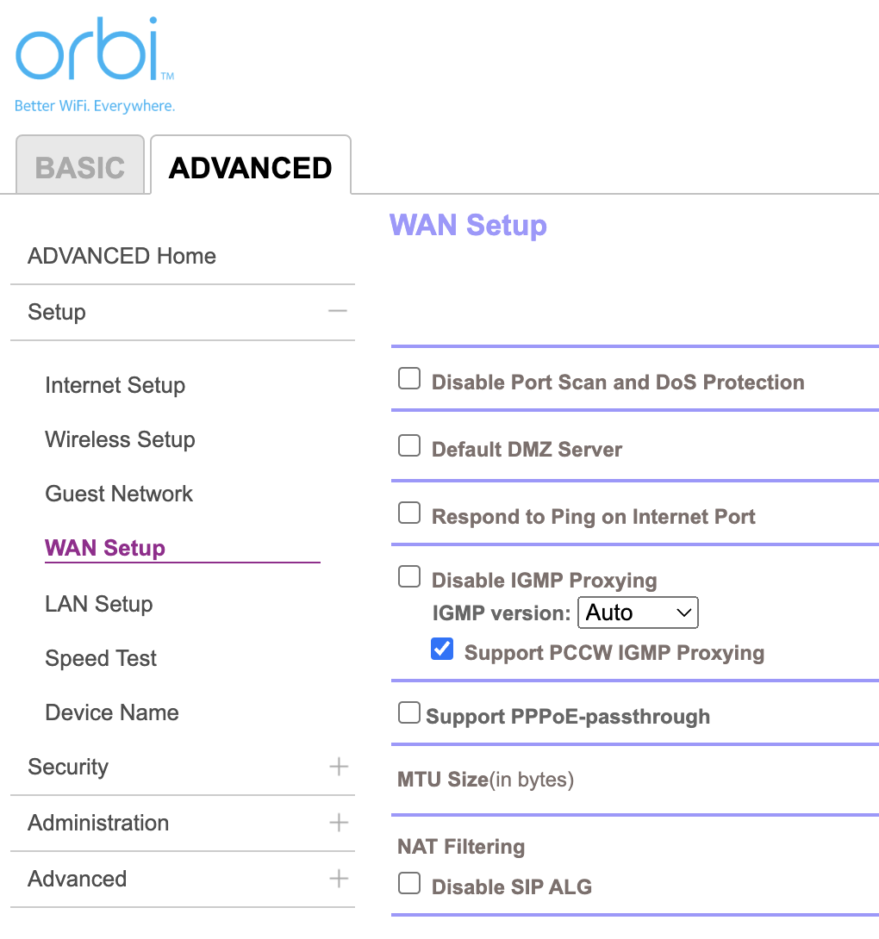Image resolution: width=879 pixels, height=939 pixels.
Task: Expand Administration with the plus icon
Action: point(339,822)
